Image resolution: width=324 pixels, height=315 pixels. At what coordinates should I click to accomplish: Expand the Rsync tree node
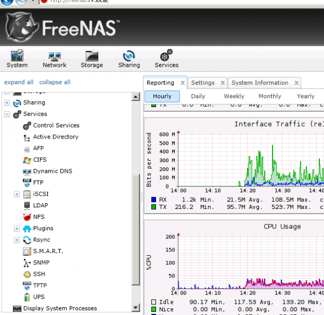click(17, 240)
